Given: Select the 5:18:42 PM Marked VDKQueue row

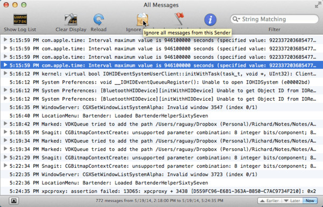Looking at the screenshot, I should (161, 124).
